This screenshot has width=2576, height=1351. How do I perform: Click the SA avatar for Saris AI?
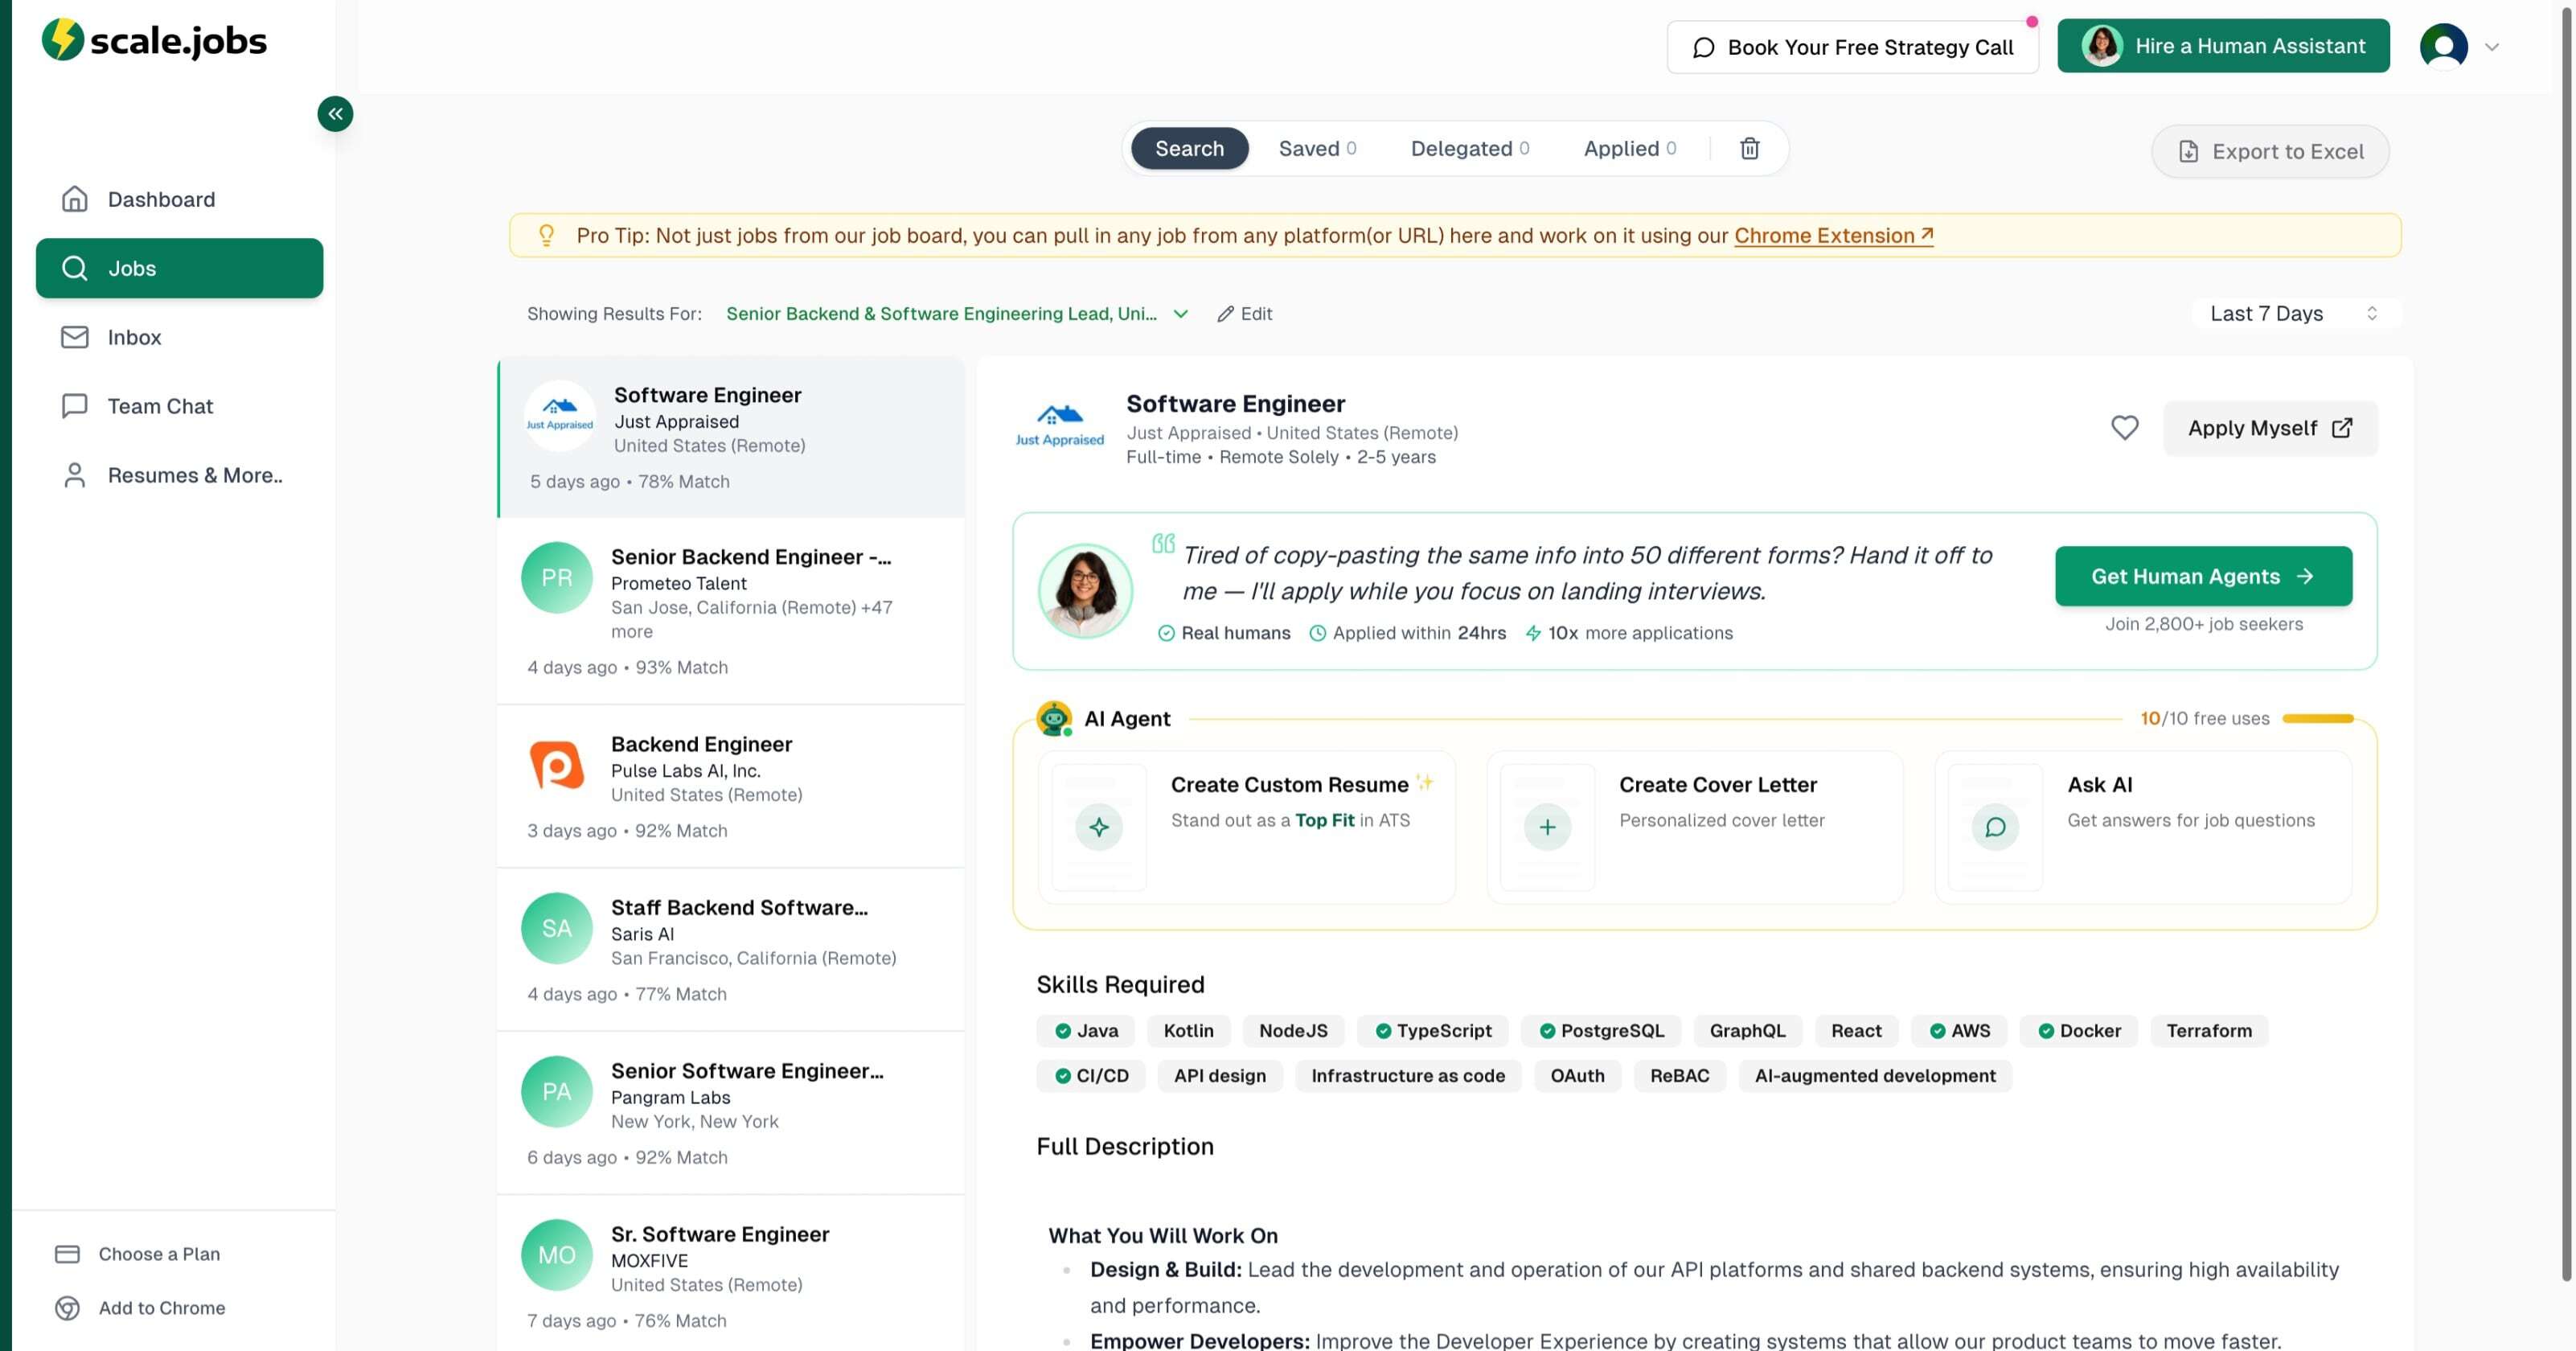coord(557,928)
